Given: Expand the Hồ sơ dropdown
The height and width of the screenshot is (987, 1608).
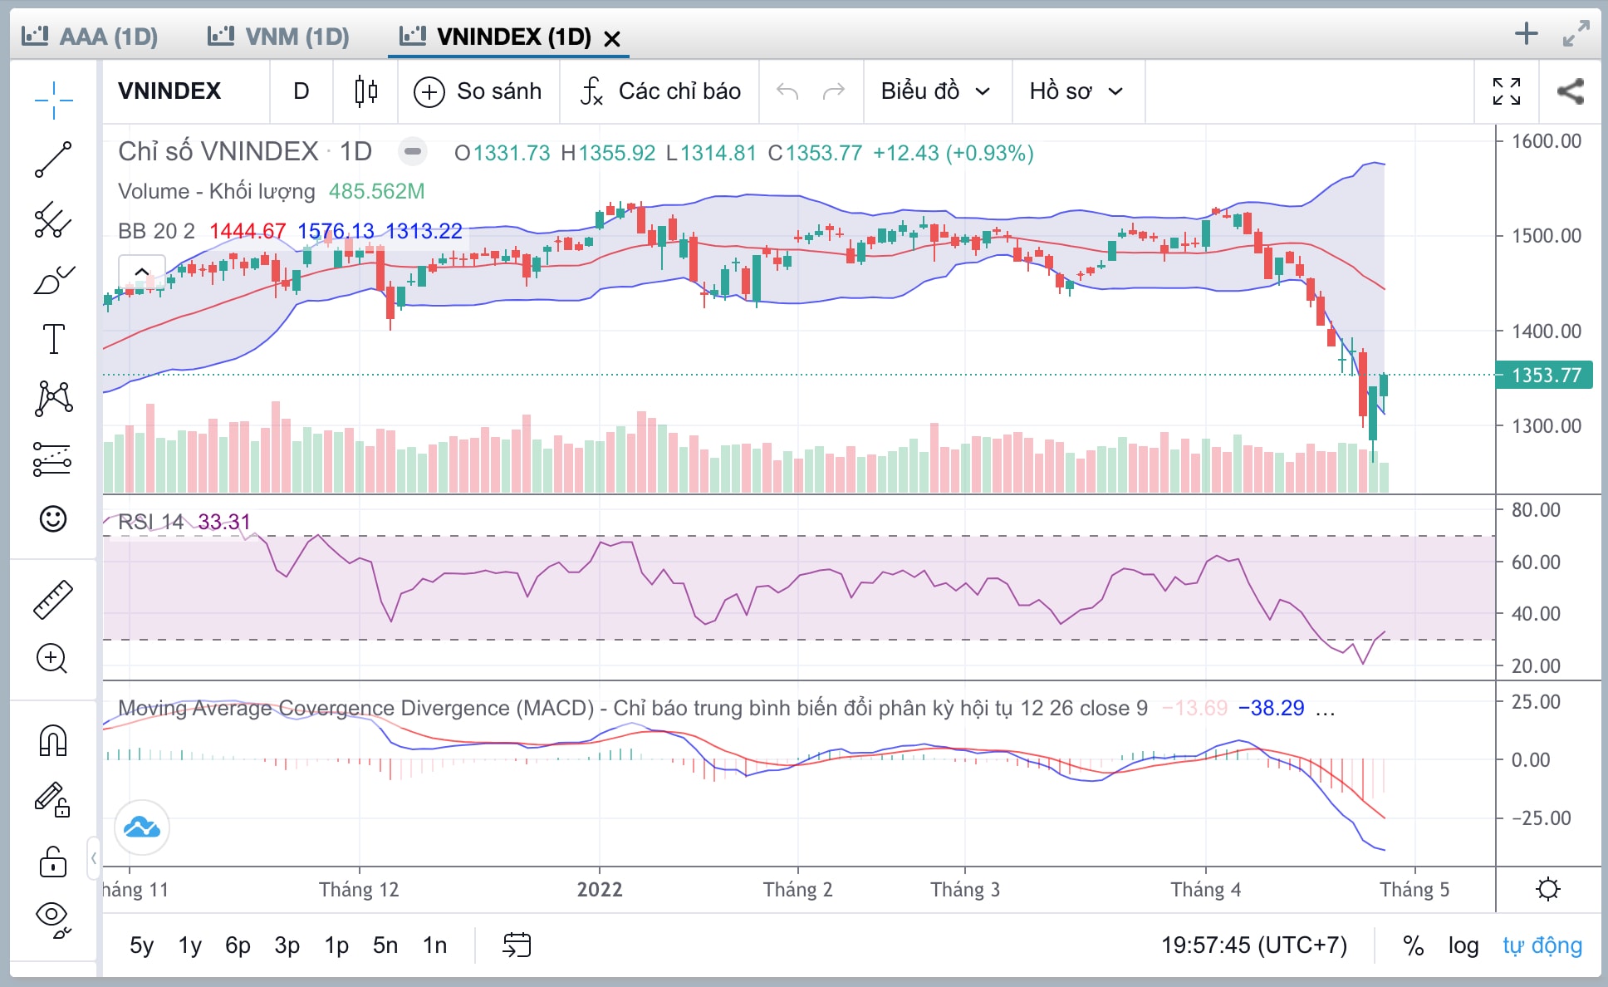Looking at the screenshot, I should tap(1077, 91).
